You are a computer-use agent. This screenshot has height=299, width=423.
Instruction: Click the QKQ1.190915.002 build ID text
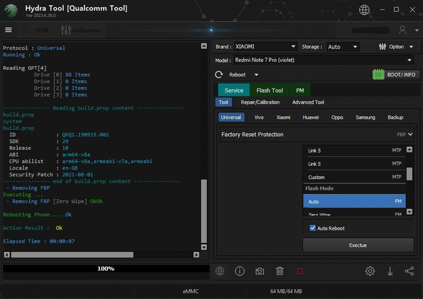[x=85, y=135]
